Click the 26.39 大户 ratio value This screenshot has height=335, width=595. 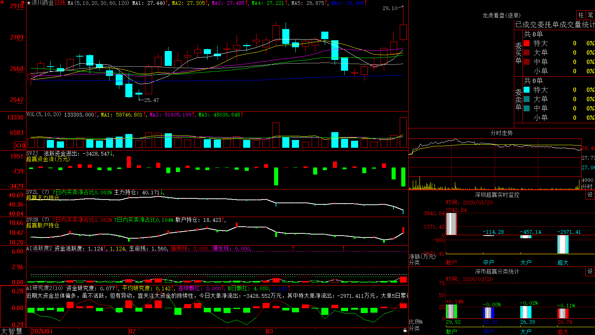(527, 322)
